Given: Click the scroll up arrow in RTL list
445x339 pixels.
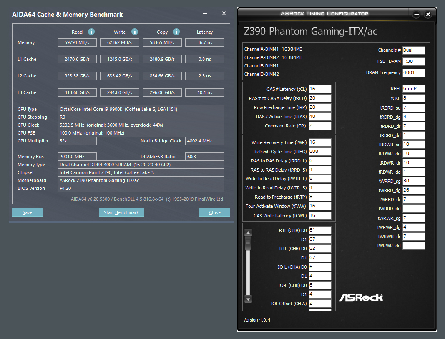Looking at the screenshot, I should [248, 233].
